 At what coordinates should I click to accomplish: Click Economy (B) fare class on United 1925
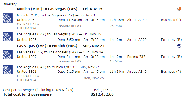pyautogui.click(x=171, y=40)
